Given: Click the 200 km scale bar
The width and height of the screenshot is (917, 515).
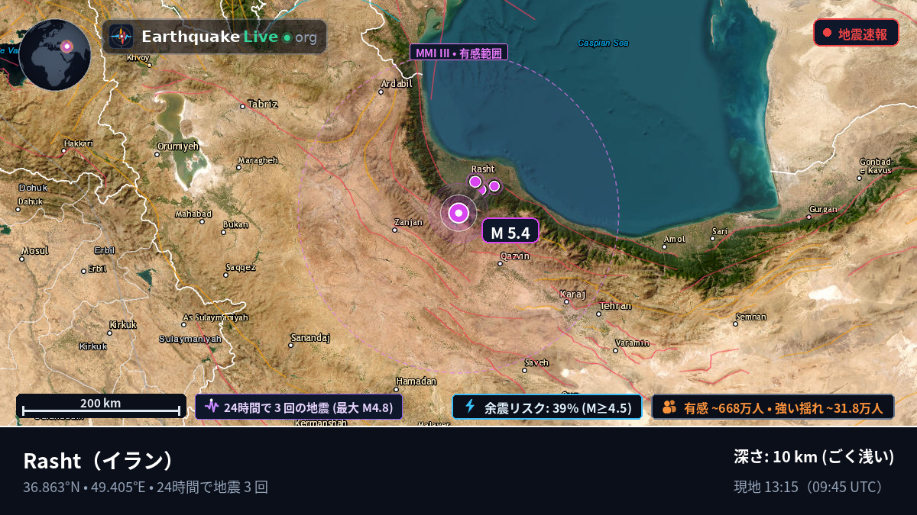Looking at the screenshot, I should [x=101, y=406].
